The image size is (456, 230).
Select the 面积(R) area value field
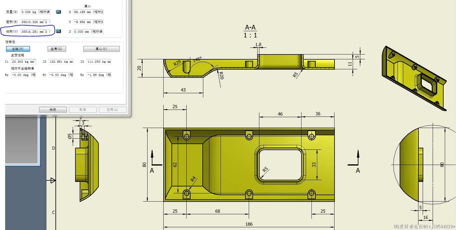[35, 22]
